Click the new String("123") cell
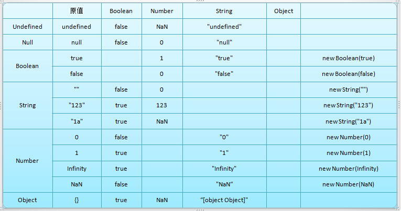Screen dimensions: 401x211 [x=348, y=105]
